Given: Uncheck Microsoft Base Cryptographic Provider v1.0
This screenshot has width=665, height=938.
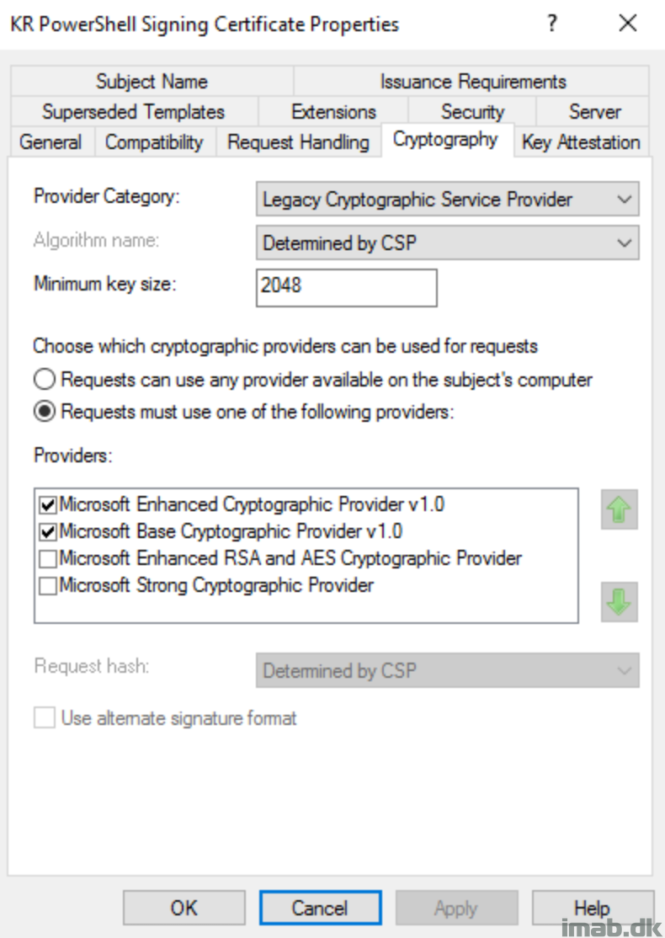Looking at the screenshot, I should pos(47,532).
